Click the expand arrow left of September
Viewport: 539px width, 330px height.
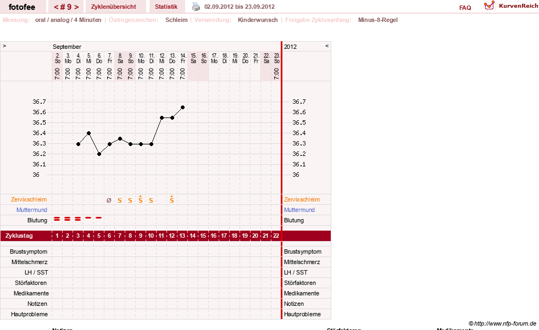tap(4, 46)
